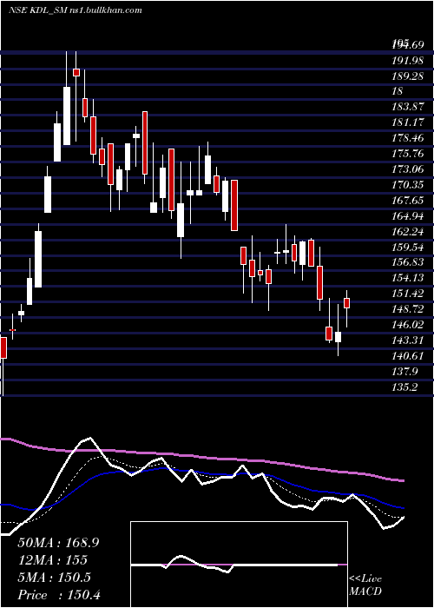Image resolution: width=434 pixels, height=608 pixels.
Task: Click the 170.35 axis value
Action: pyautogui.click(x=407, y=184)
